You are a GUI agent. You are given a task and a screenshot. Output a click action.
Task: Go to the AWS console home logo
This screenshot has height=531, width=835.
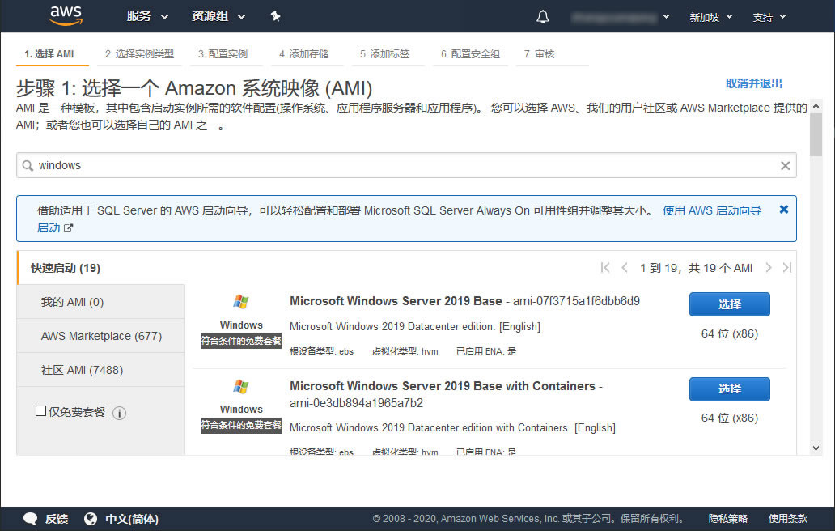(66, 16)
